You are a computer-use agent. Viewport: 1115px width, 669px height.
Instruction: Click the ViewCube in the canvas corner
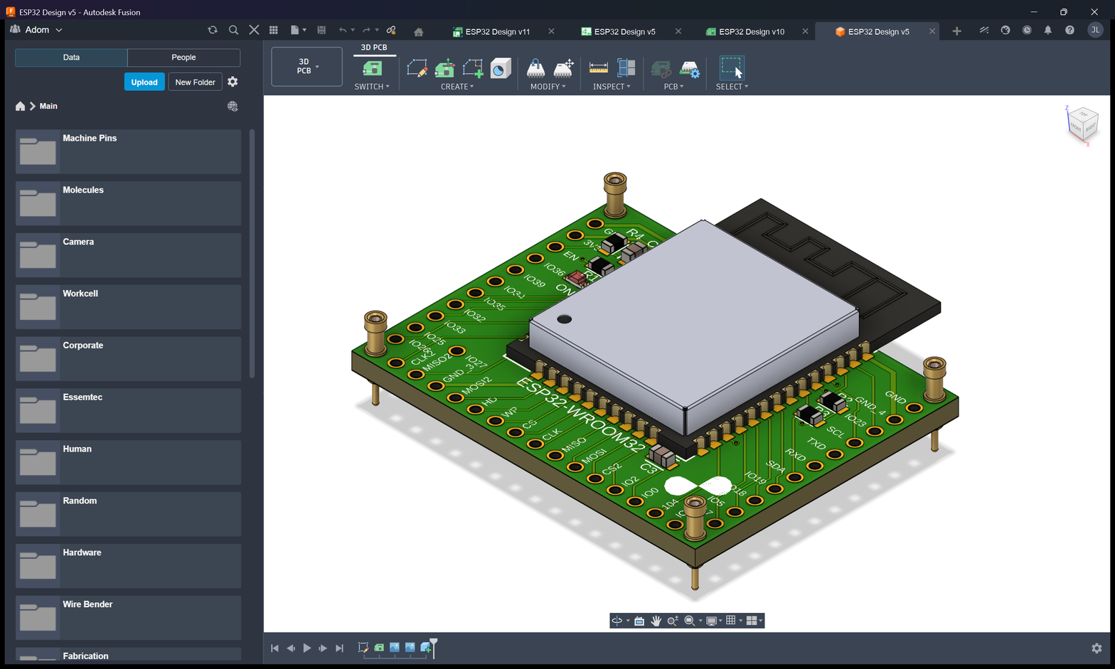click(1083, 124)
